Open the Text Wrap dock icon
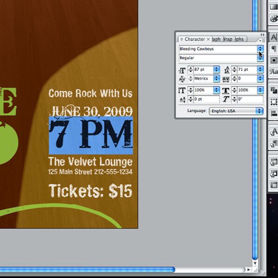This screenshot has height=278, width=278. click(274, 60)
